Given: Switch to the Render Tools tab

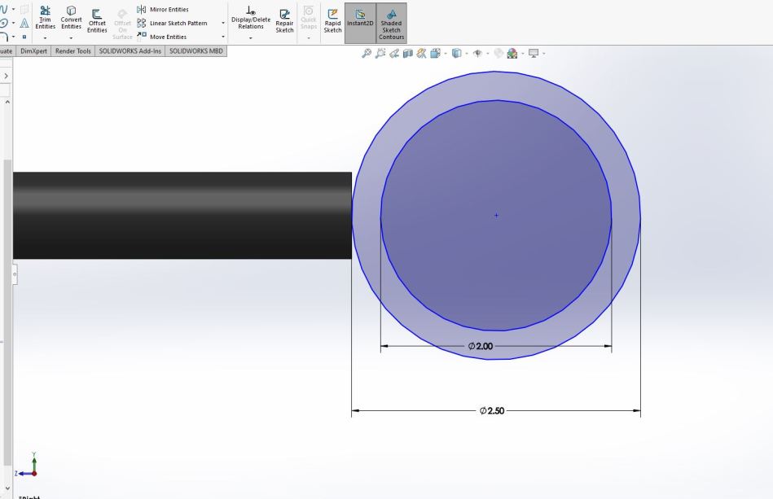Looking at the screenshot, I should pos(73,50).
